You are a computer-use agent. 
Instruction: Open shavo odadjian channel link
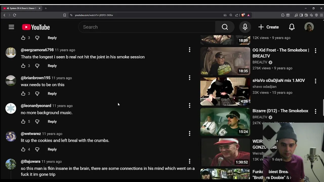[265, 86]
